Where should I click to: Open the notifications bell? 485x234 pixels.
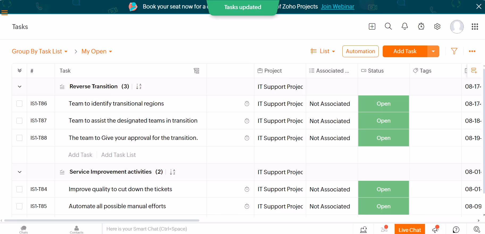pos(404,26)
